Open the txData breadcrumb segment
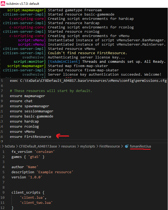The width and height of the screenshot is (168, 210). pyautogui.click(x=10, y=146)
